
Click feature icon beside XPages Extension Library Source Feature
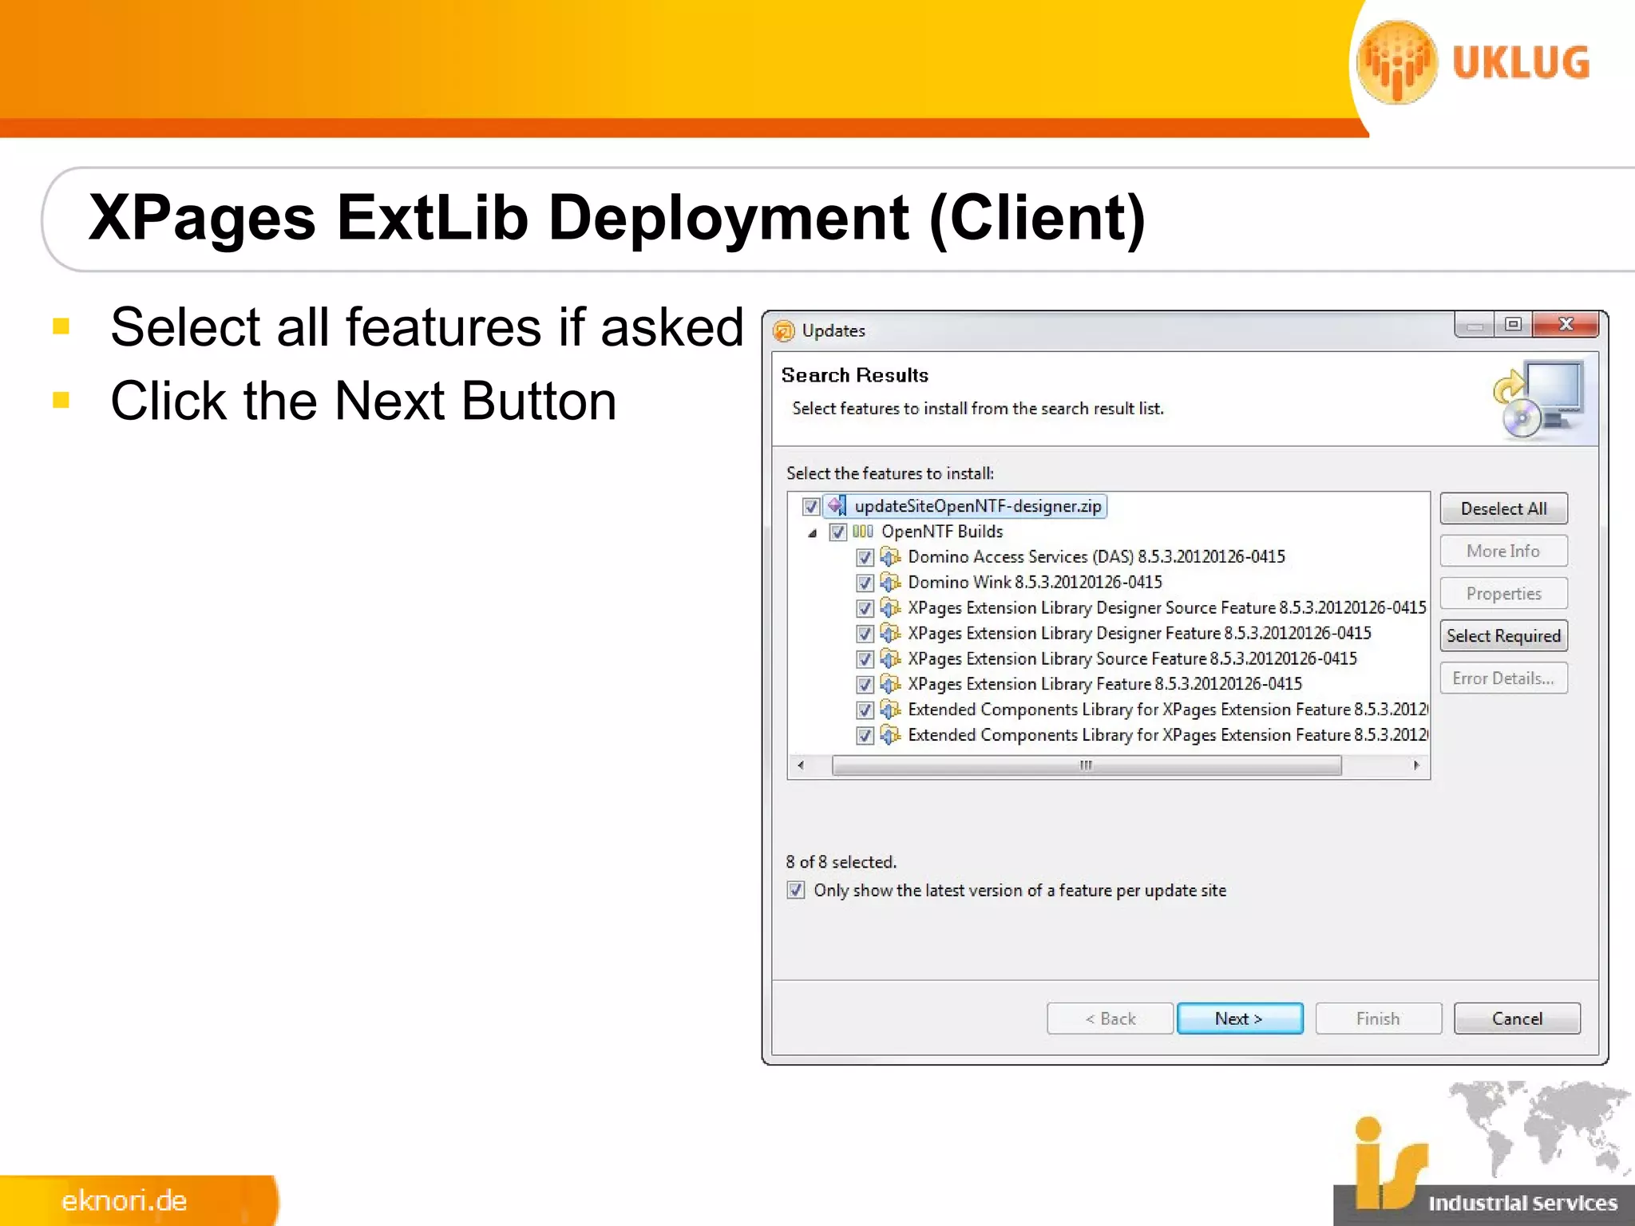[890, 658]
